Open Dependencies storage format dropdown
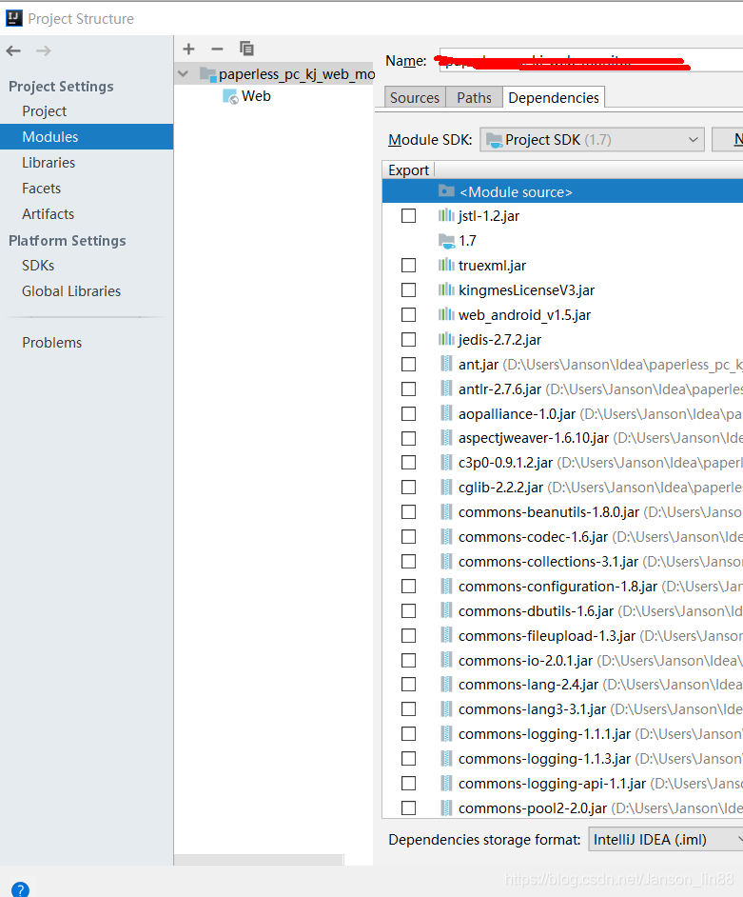743x897 pixels. click(x=666, y=839)
